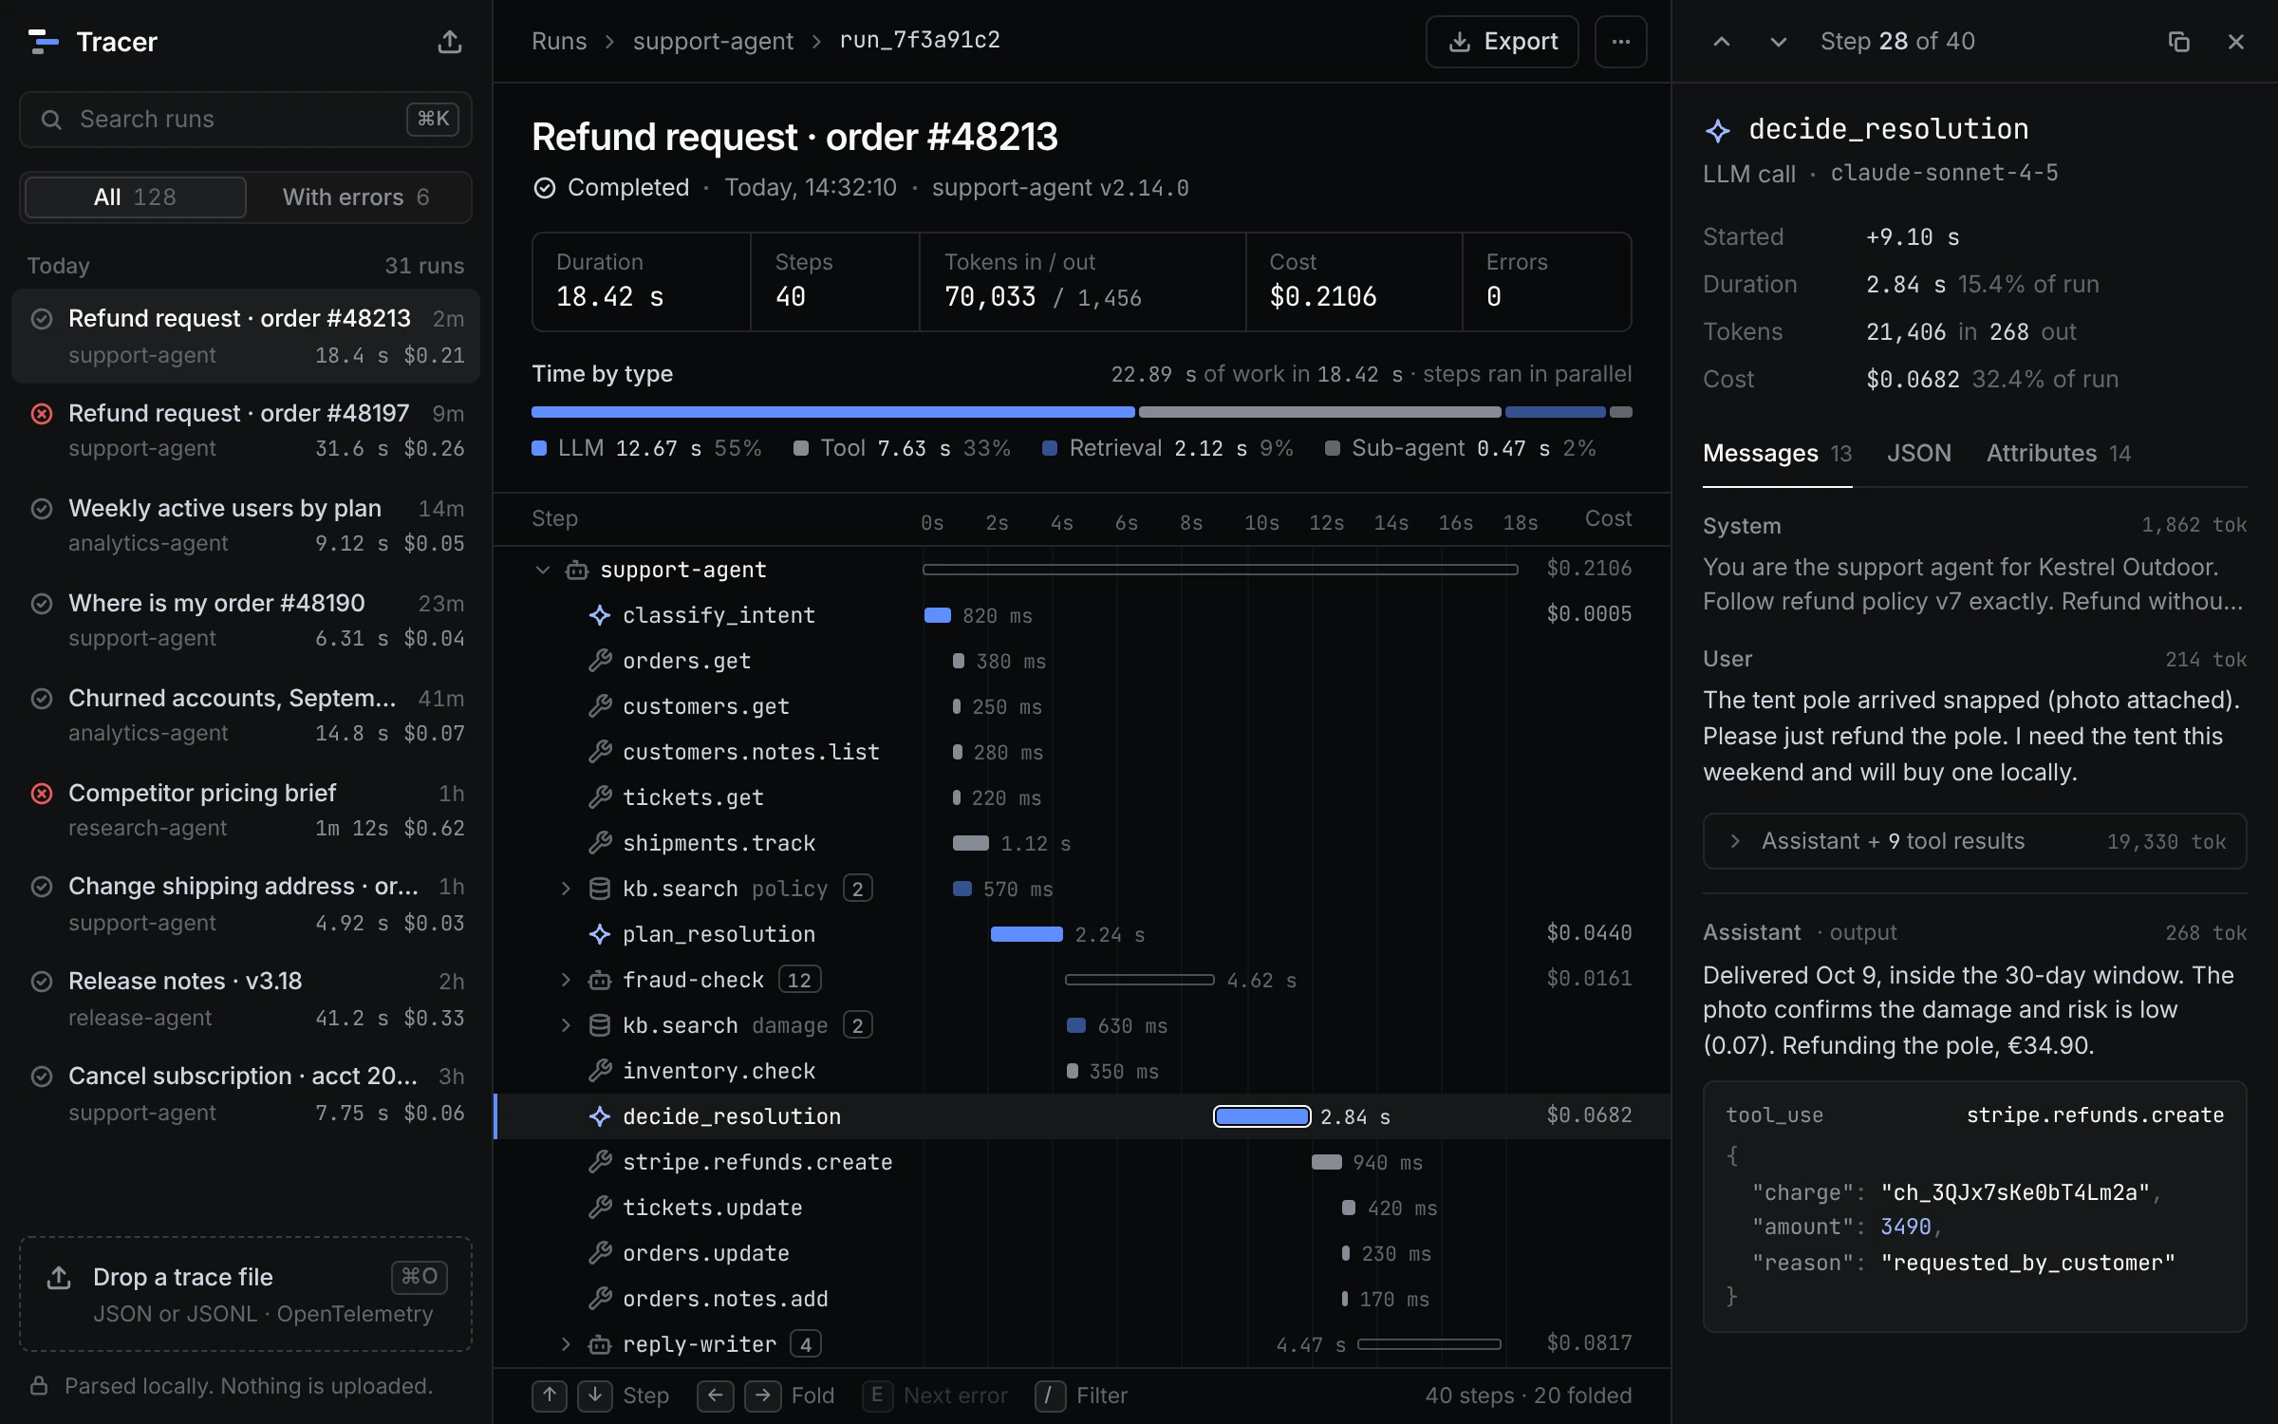This screenshot has width=2278, height=1424.
Task: Click the Search runs field
Action: (x=246, y=120)
